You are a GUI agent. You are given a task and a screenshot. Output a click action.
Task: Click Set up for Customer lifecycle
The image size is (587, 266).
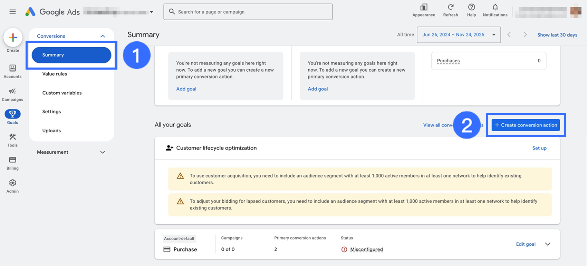coord(539,148)
